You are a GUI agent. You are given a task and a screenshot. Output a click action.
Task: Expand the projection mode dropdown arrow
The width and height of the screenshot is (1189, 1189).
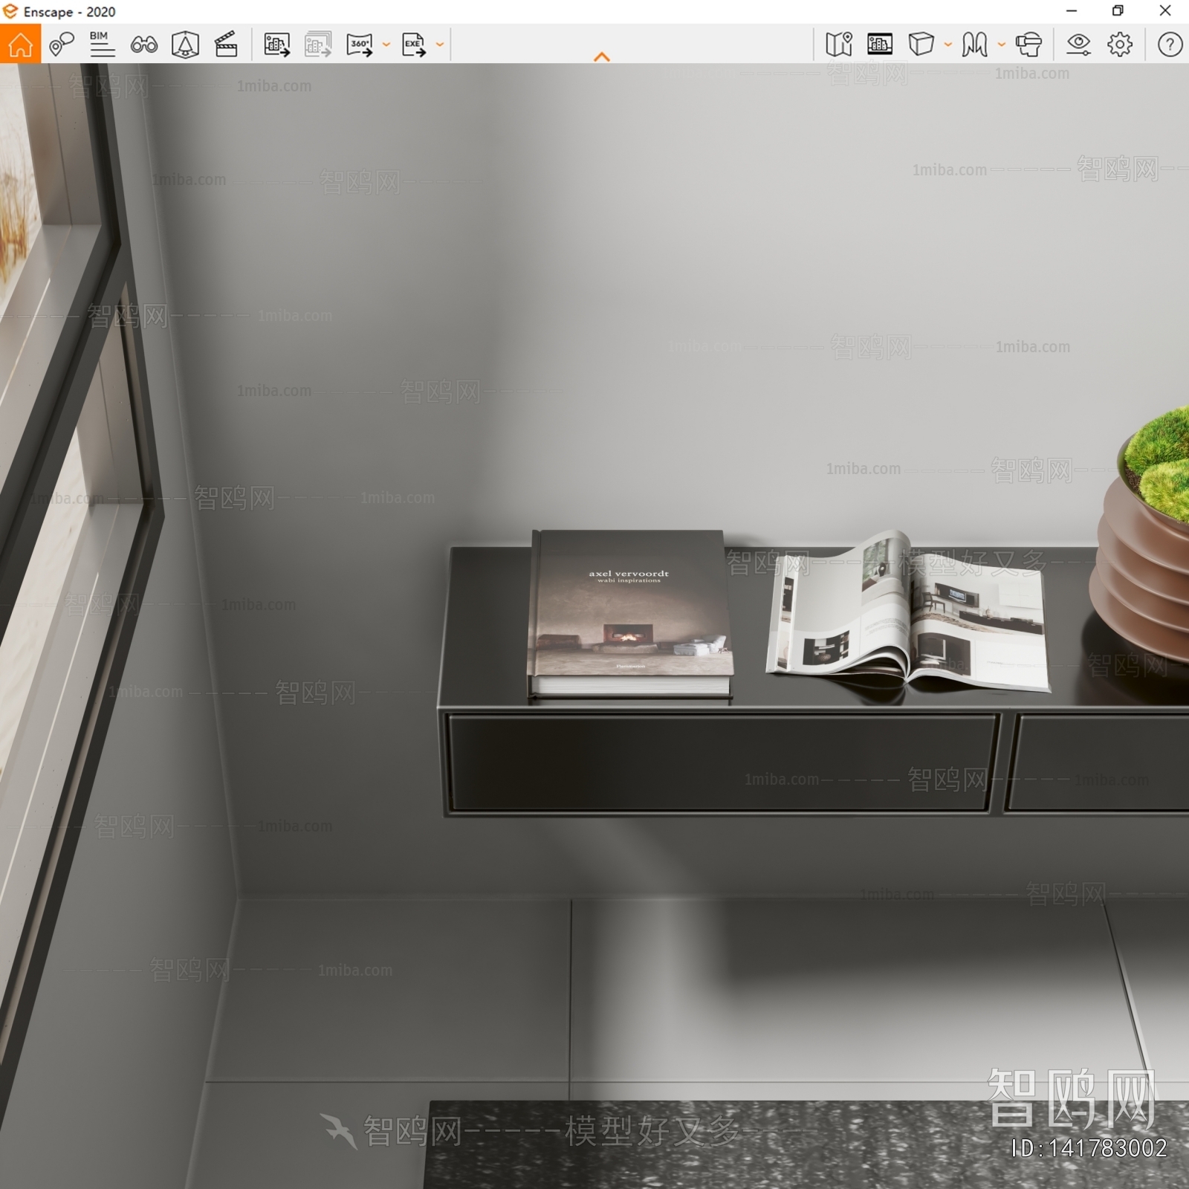click(x=948, y=45)
